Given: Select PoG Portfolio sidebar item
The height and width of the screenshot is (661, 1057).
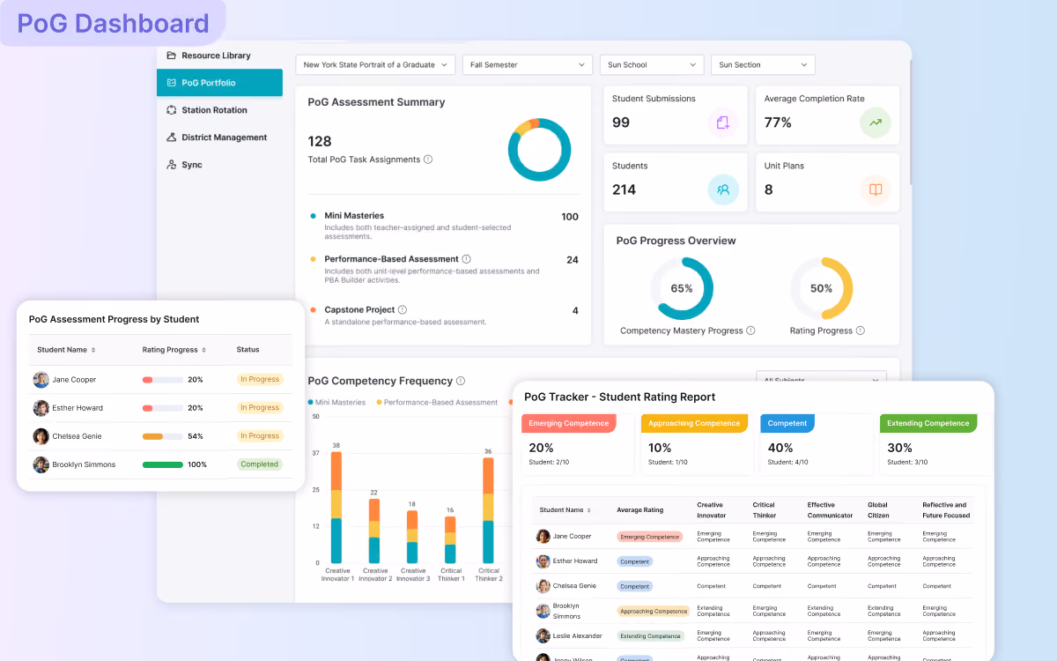Looking at the screenshot, I should pos(219,83).
